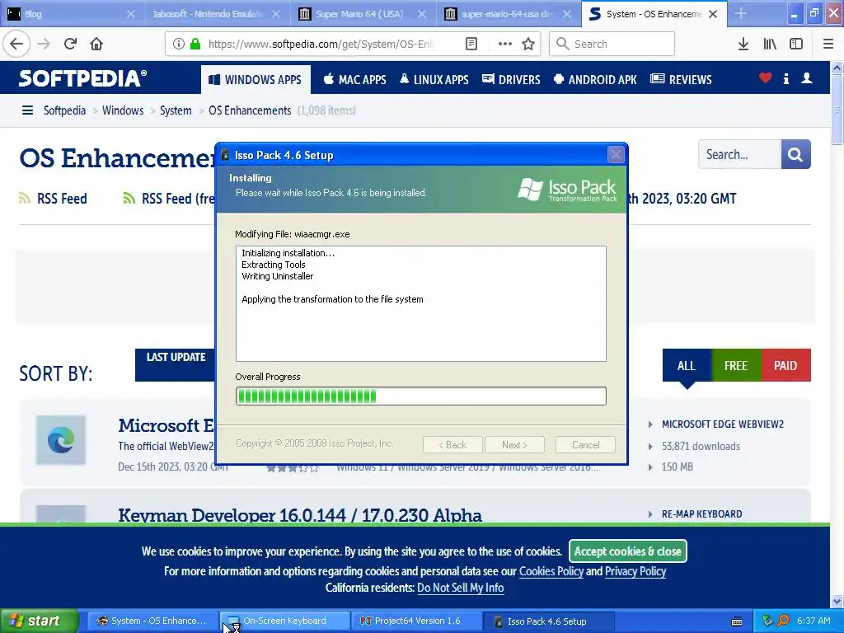Show site information icon in address bar
This screenshot has width=844, height=633.
(178, 44)
